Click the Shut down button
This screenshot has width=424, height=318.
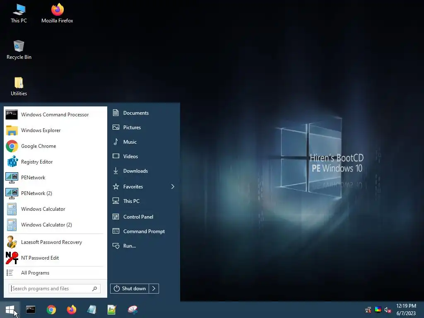(x=130, y=289)
